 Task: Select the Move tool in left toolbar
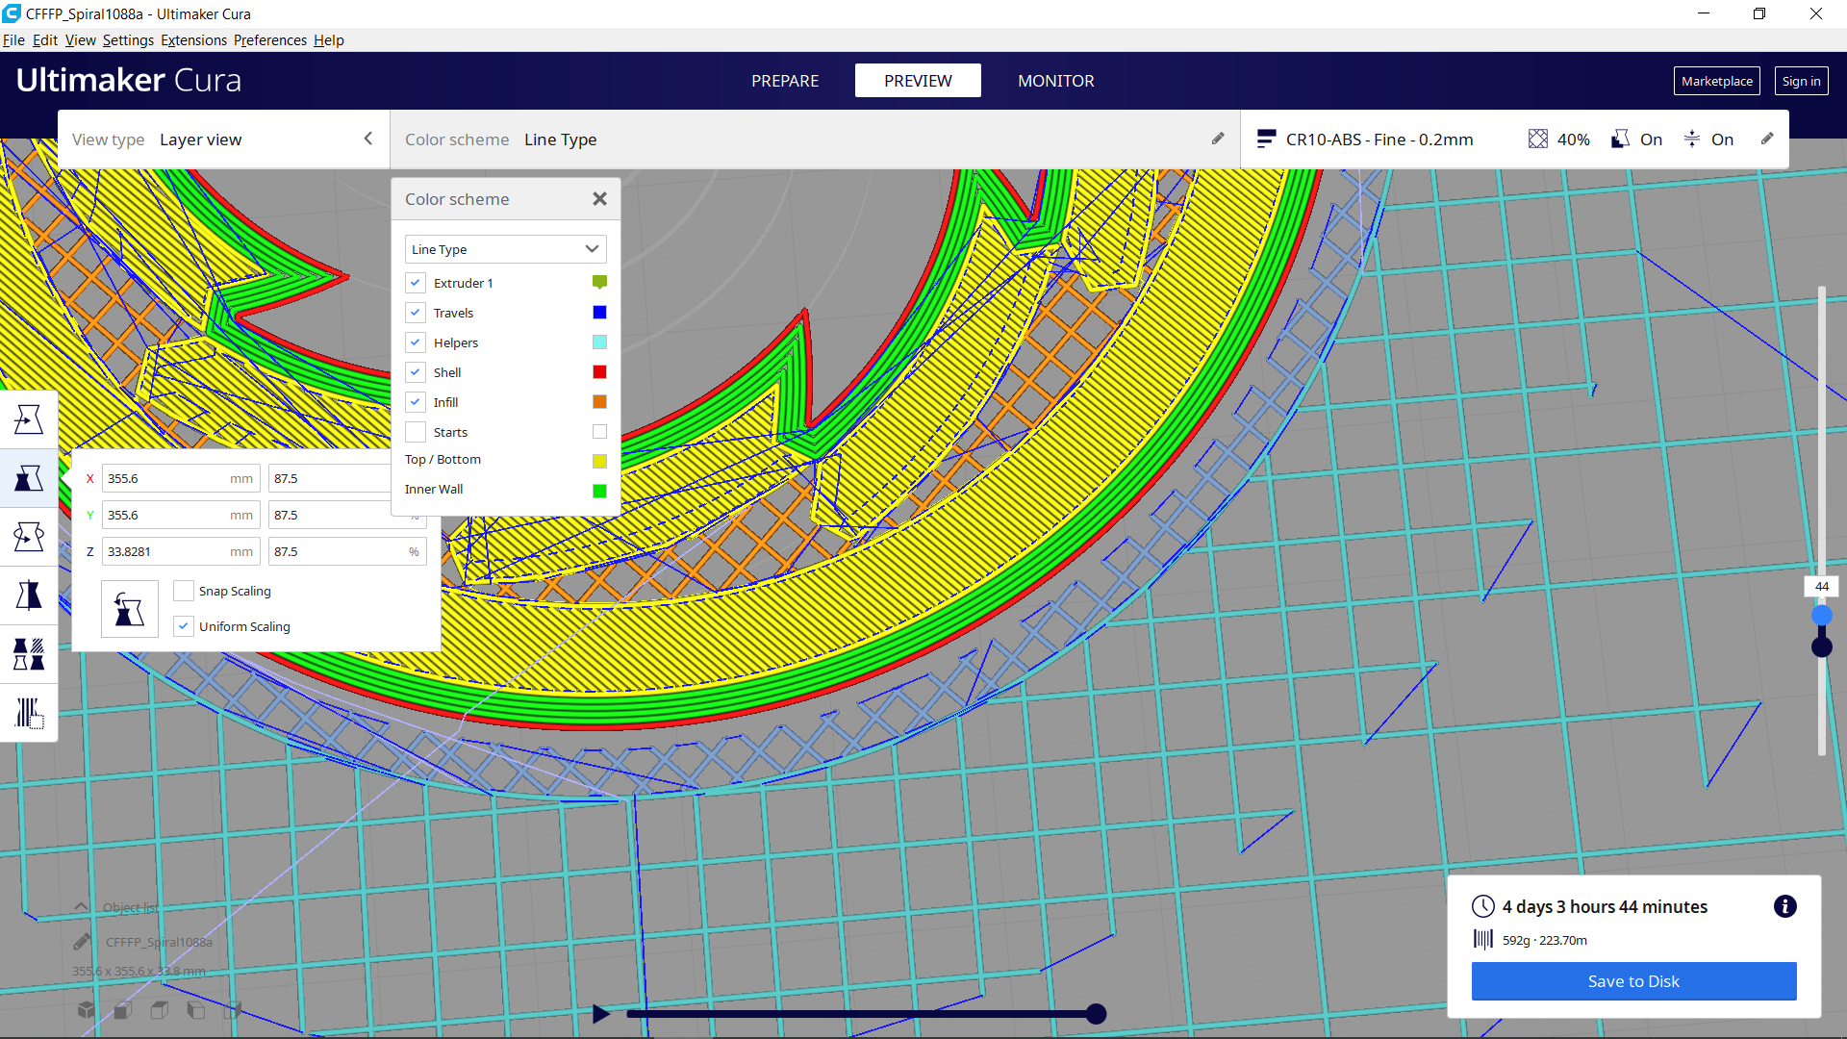pyautogui.click(x=28, y=419)
